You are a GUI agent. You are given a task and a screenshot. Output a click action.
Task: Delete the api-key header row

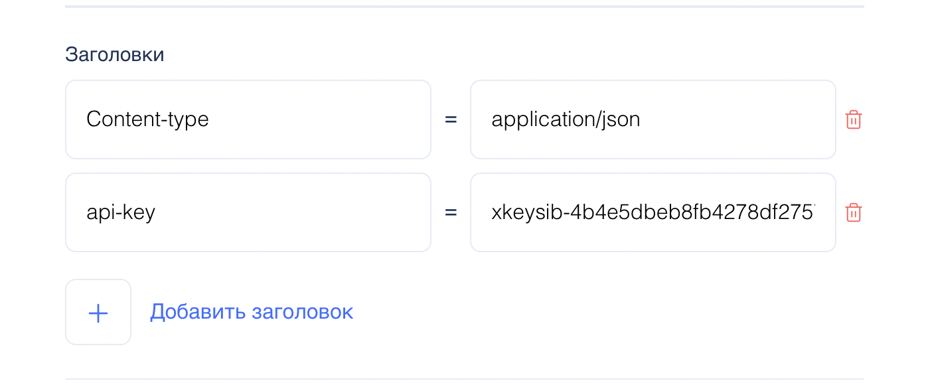(853, 213)
